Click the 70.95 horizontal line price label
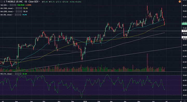The height and width of the screenshot is (102, 187). coord(184,31)
